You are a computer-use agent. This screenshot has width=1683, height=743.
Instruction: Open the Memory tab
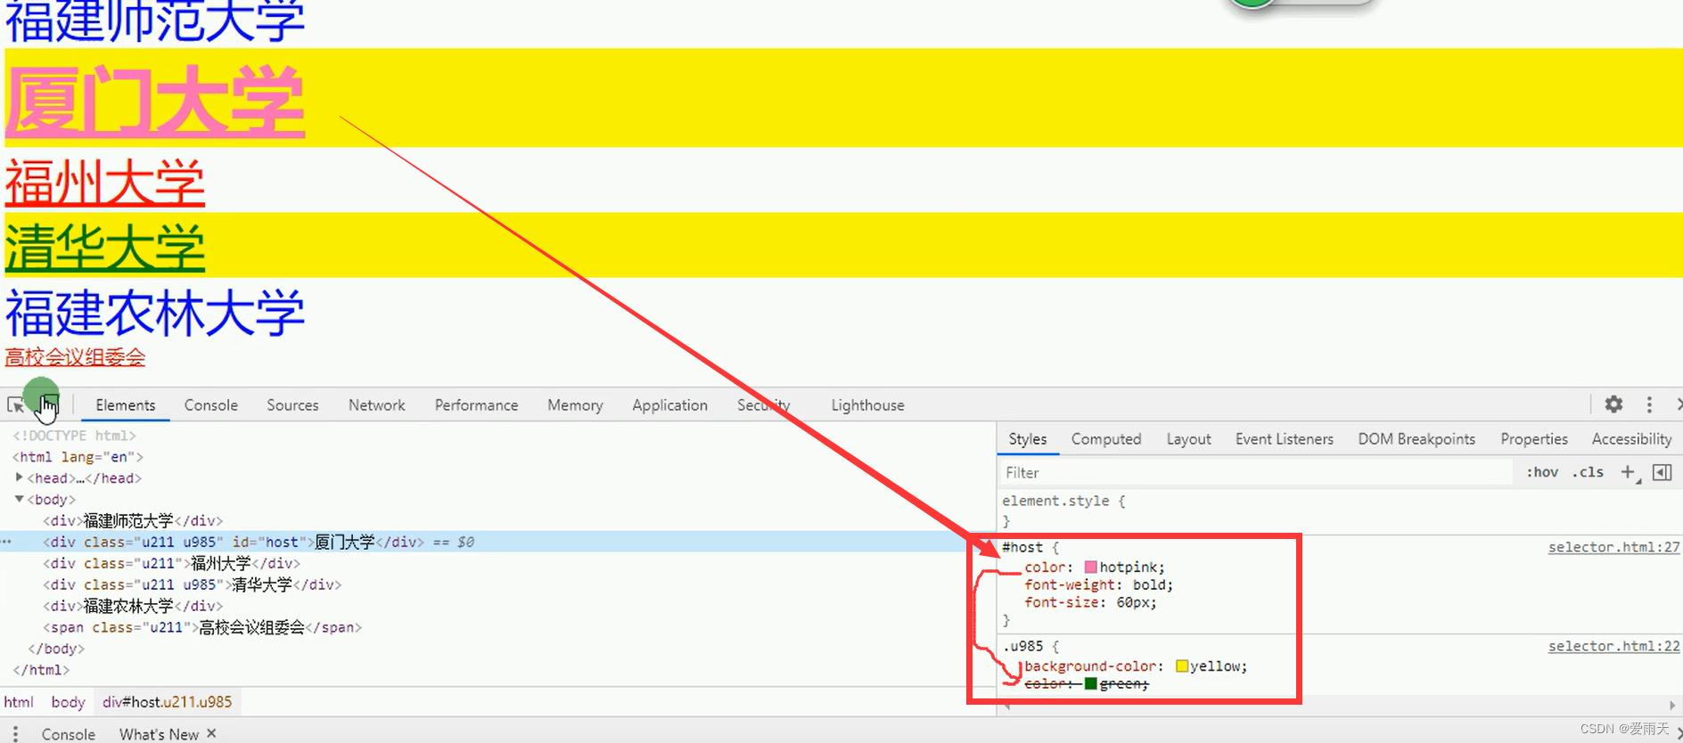pyautogui.click(x=575, y=405)
